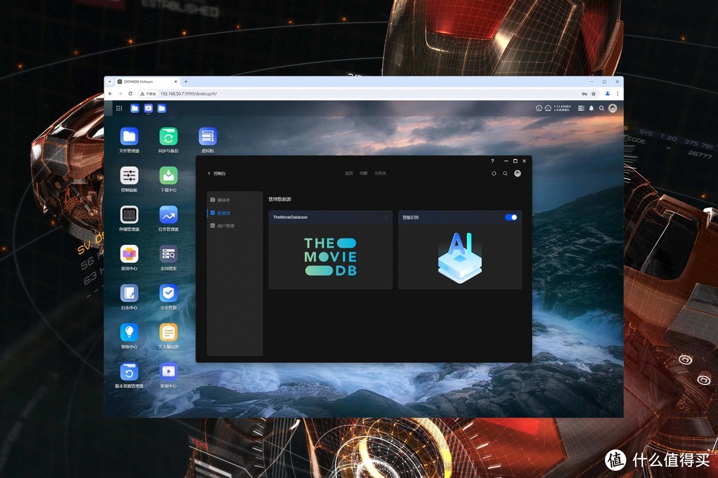
Task: Switch to the 文件夹 tab
Action: click(x=380, y=173)
